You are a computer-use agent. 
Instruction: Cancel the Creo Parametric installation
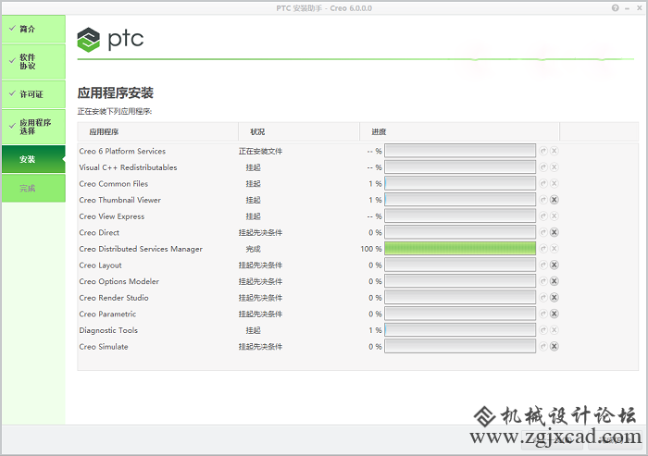pos(555,314)
